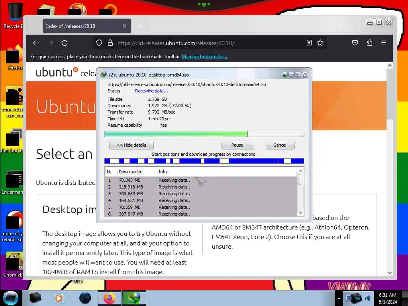The width and height of the screenshot is (408, 306).
Task: Open the tracking protection shield icon
Action: coord(99,43)
